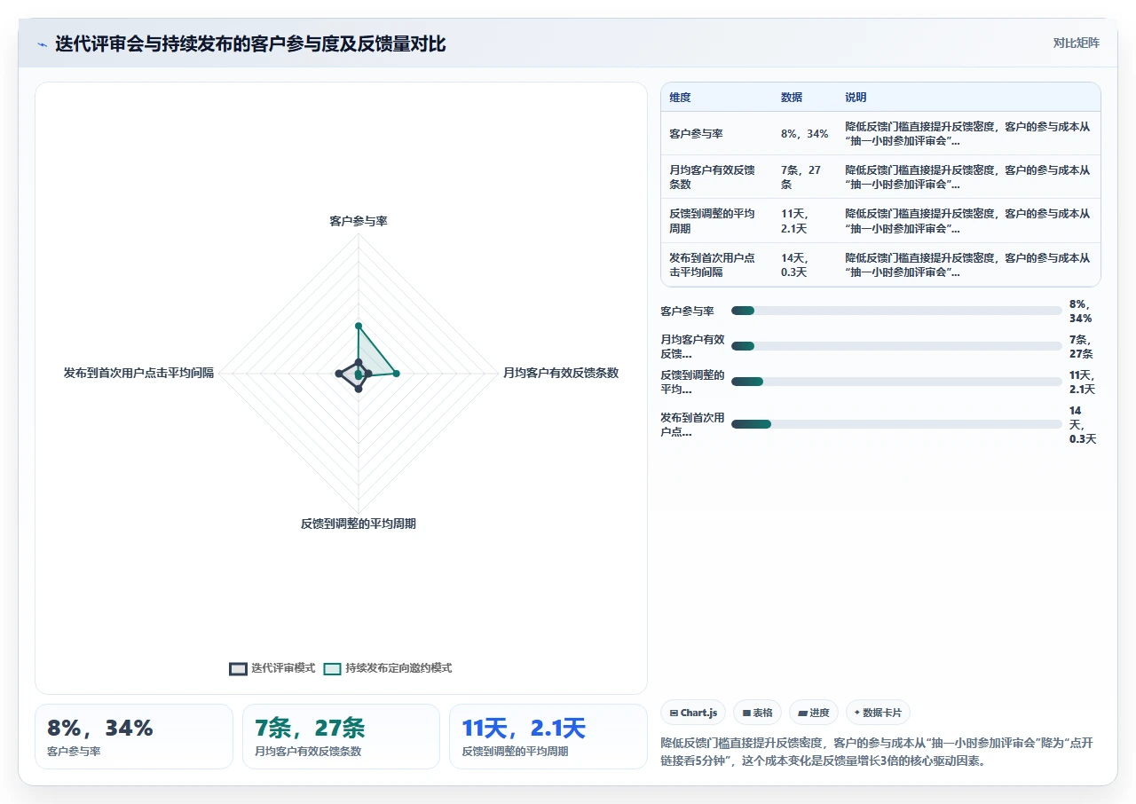
Task: Click the lightning icon beside the dashboard title
Action: [x=42, y=44]
